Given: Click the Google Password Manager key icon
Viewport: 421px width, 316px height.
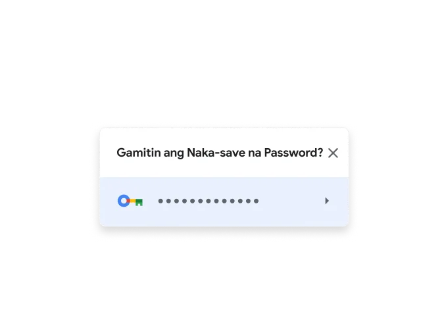Looking at the screenshot, I should click(x=130, y=201).
